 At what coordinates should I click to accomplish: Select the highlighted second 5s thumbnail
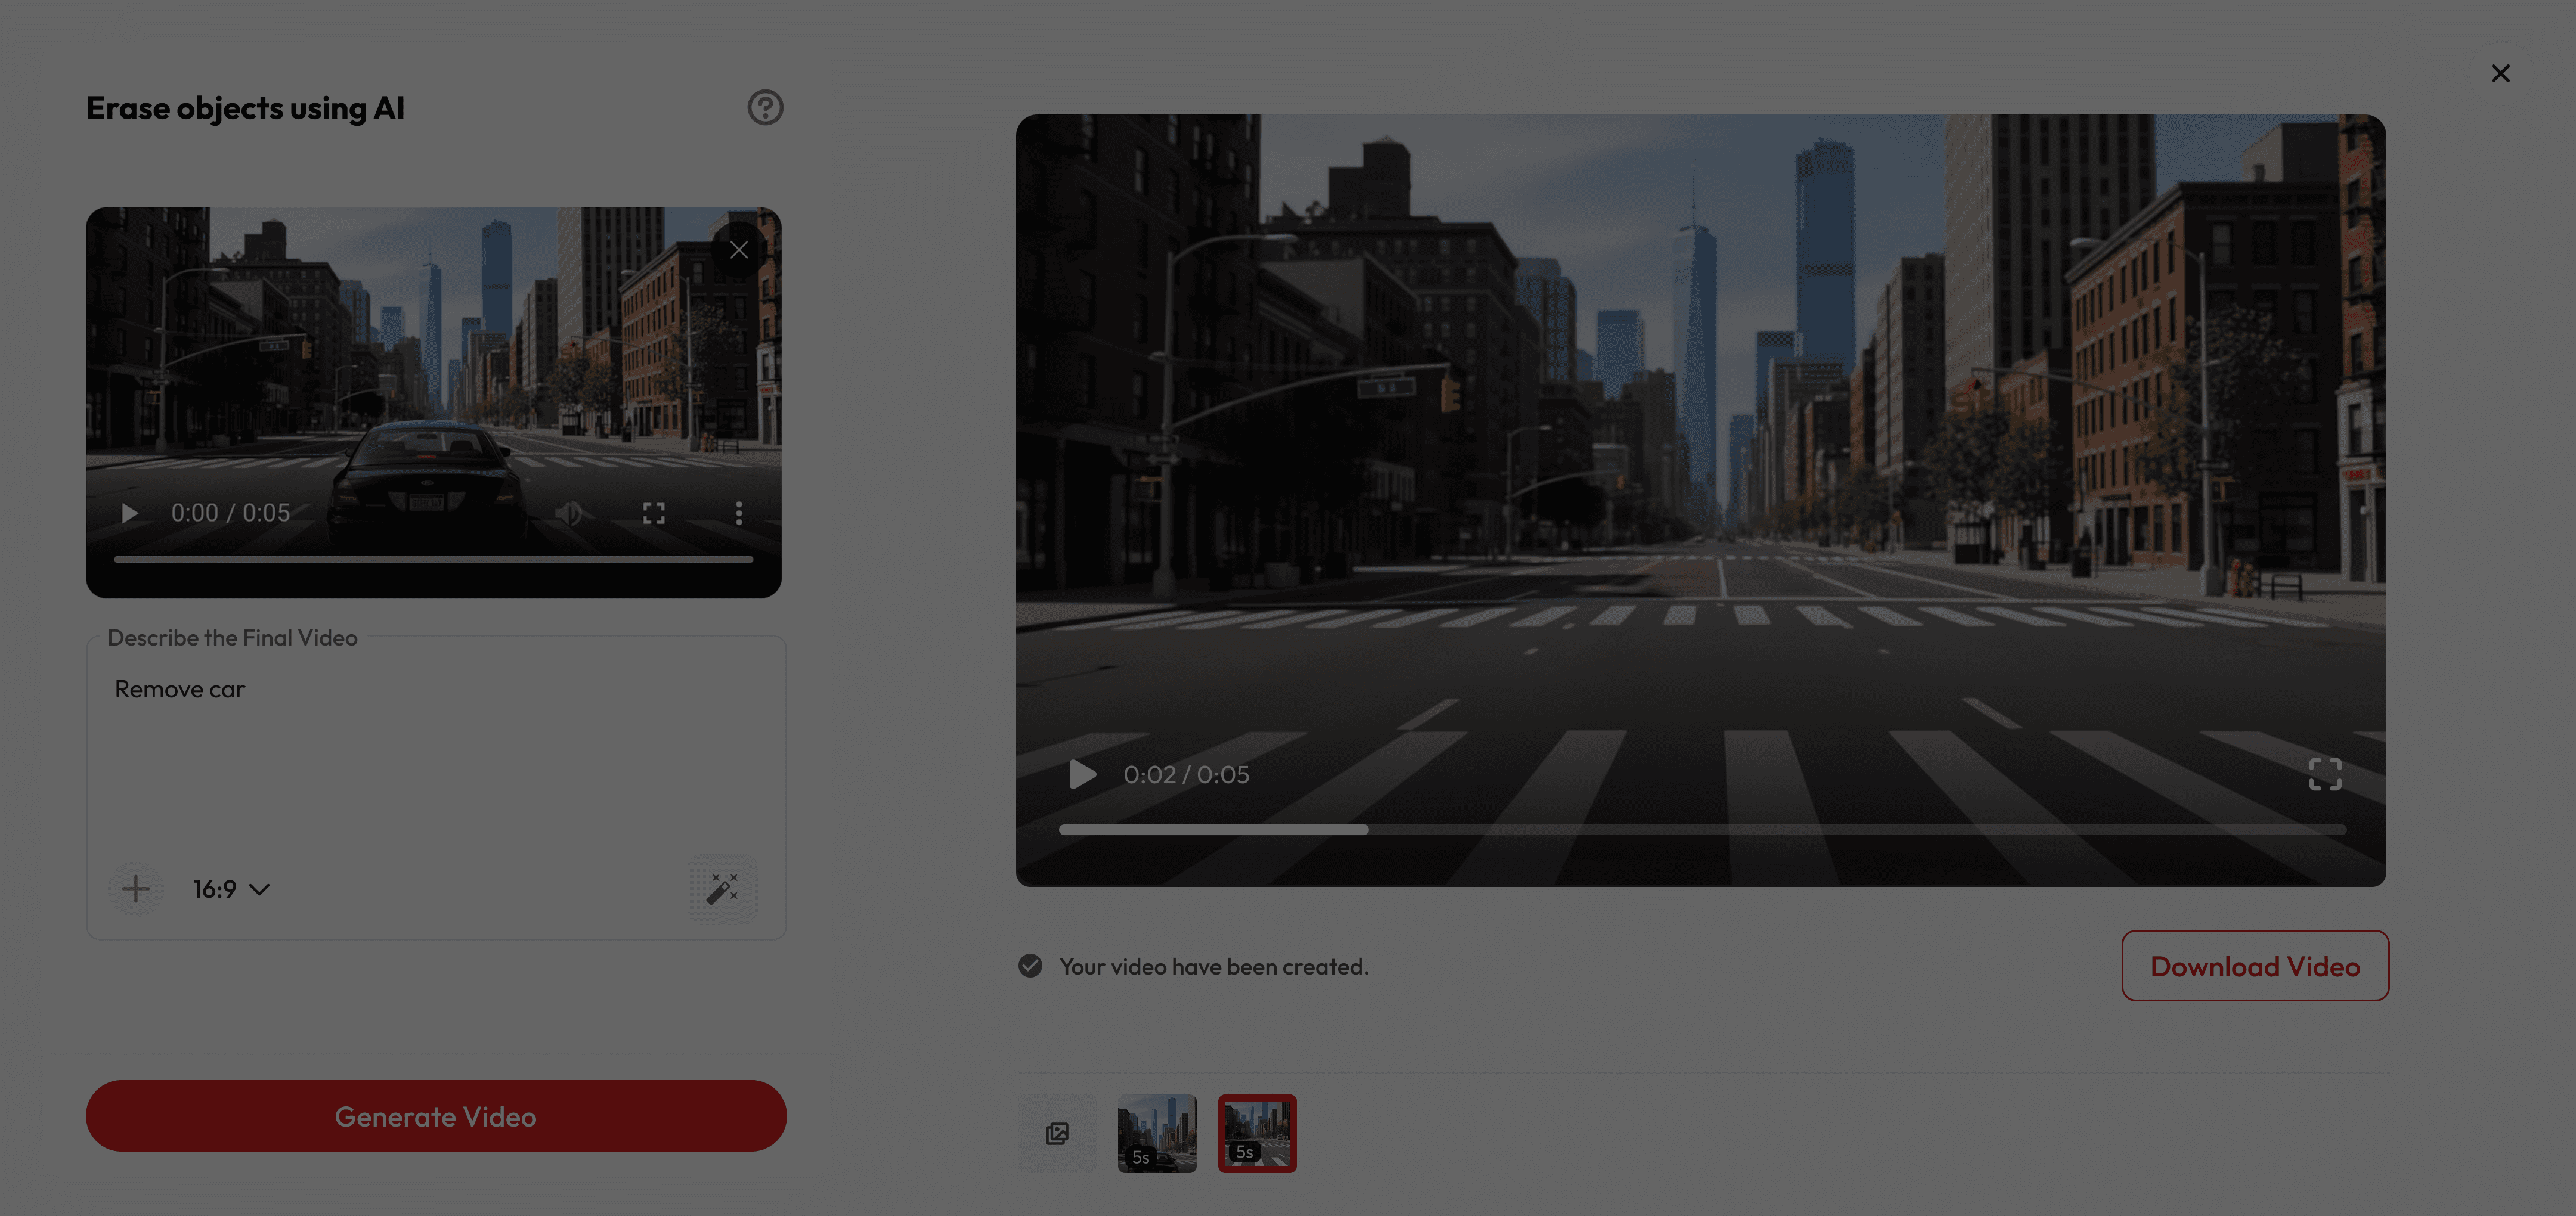coord(1257,1133)
